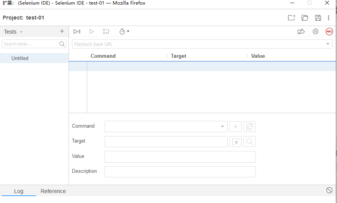Open the project's more options menu
This screenshot has height=203, width=337.
coord(329,18)
